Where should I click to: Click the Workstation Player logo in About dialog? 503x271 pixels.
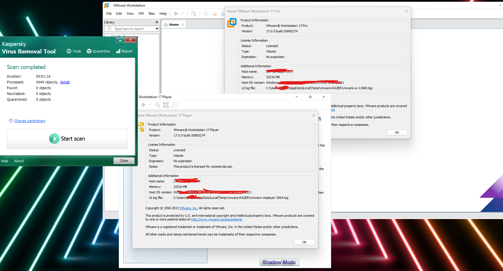pos(141,127)
